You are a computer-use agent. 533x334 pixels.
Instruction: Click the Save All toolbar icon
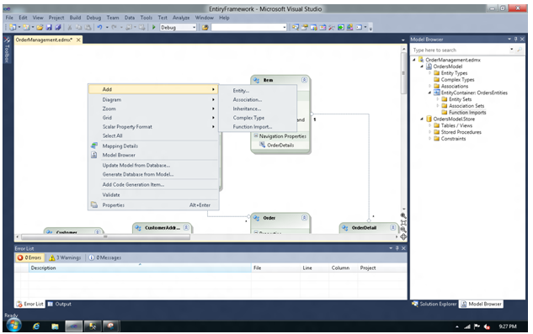click(58, 27)
